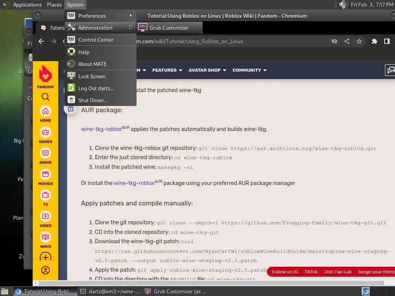Open the Places menu
Image resolution: width=395 pixels, height=296 pixels.
[x=54, y=5]
